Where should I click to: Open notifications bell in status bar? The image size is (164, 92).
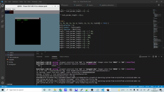point(162,87)
